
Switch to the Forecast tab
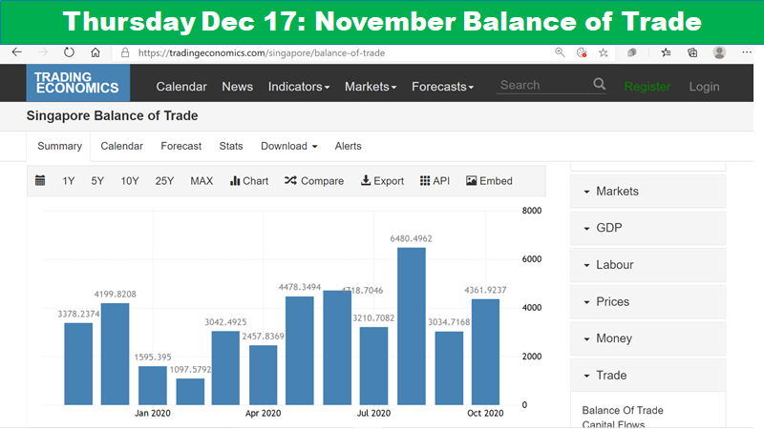coord(181,146)
